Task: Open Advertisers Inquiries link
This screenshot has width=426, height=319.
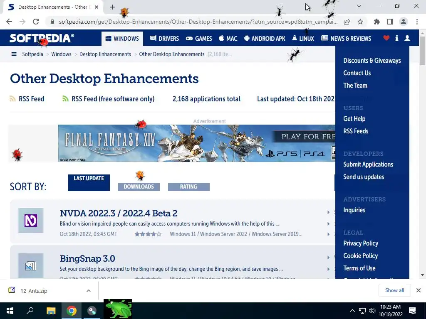Action: point(354,210)
